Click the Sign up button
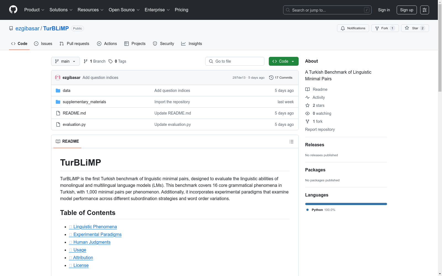The height and width of the screenshot is (276, 442). coord(407,10)
